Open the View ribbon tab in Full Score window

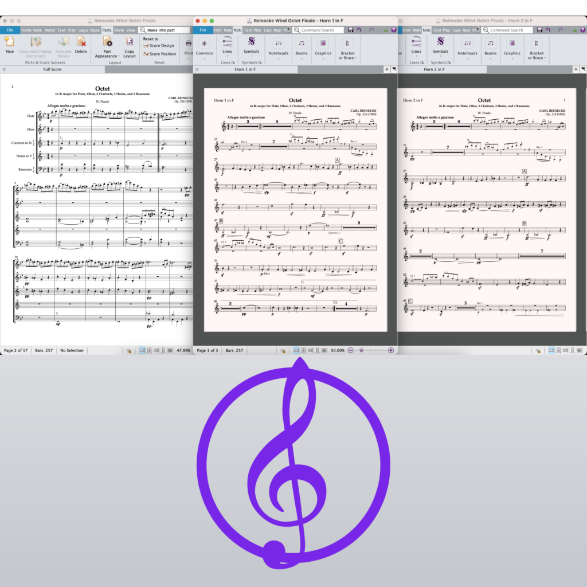[131, 30]
